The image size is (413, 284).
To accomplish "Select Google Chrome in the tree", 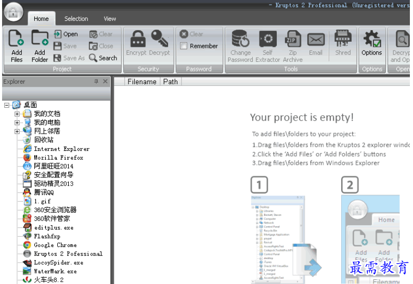I will coord(55,245).
